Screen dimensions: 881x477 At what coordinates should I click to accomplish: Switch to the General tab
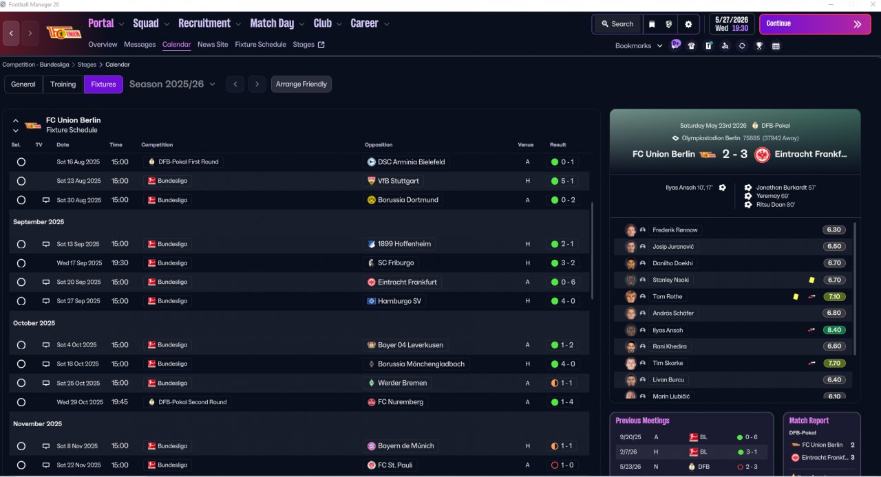(23, 85)
